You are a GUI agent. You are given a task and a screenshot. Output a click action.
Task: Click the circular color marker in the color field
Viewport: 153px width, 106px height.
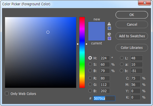[x=48, y=32]
